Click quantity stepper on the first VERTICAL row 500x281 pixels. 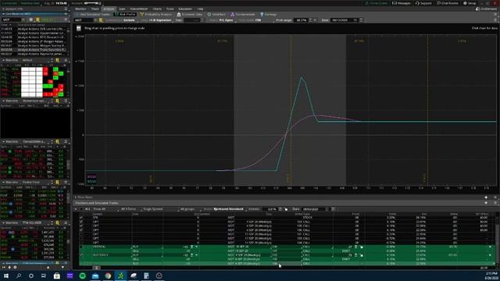click(191, 247)
